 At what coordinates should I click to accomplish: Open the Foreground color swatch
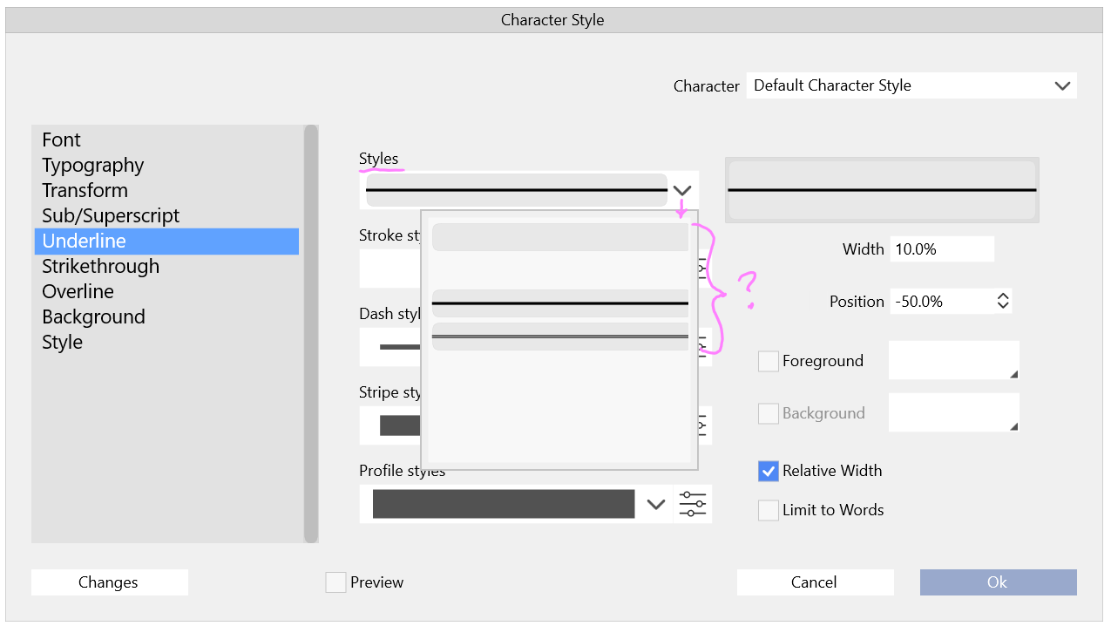click(953, 361)
